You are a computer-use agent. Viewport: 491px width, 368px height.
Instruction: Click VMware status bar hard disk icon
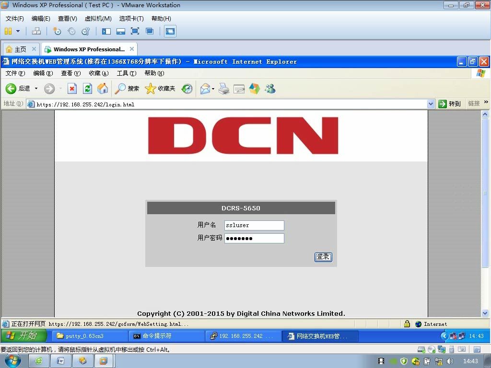click(x=421, y=349)
